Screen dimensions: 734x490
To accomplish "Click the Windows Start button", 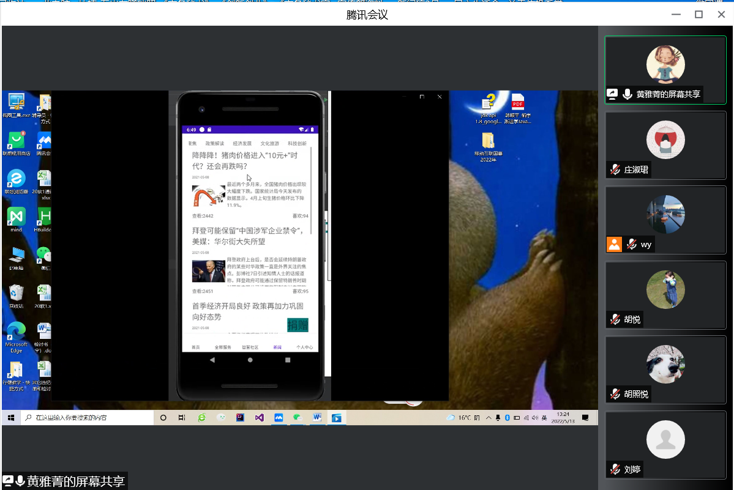I will (x=10, y=417).
